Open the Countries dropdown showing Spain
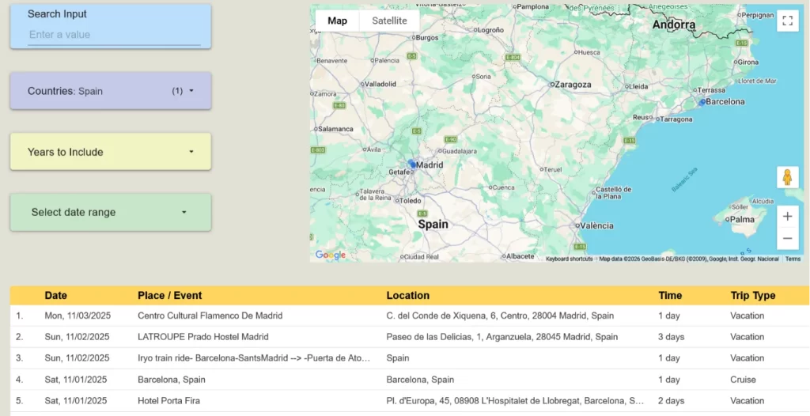 point(111,91)
